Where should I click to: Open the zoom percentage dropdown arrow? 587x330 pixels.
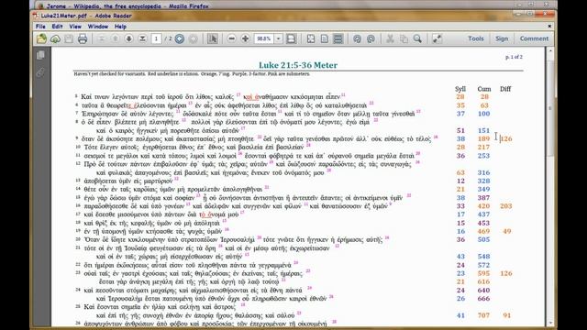(278, 38)
